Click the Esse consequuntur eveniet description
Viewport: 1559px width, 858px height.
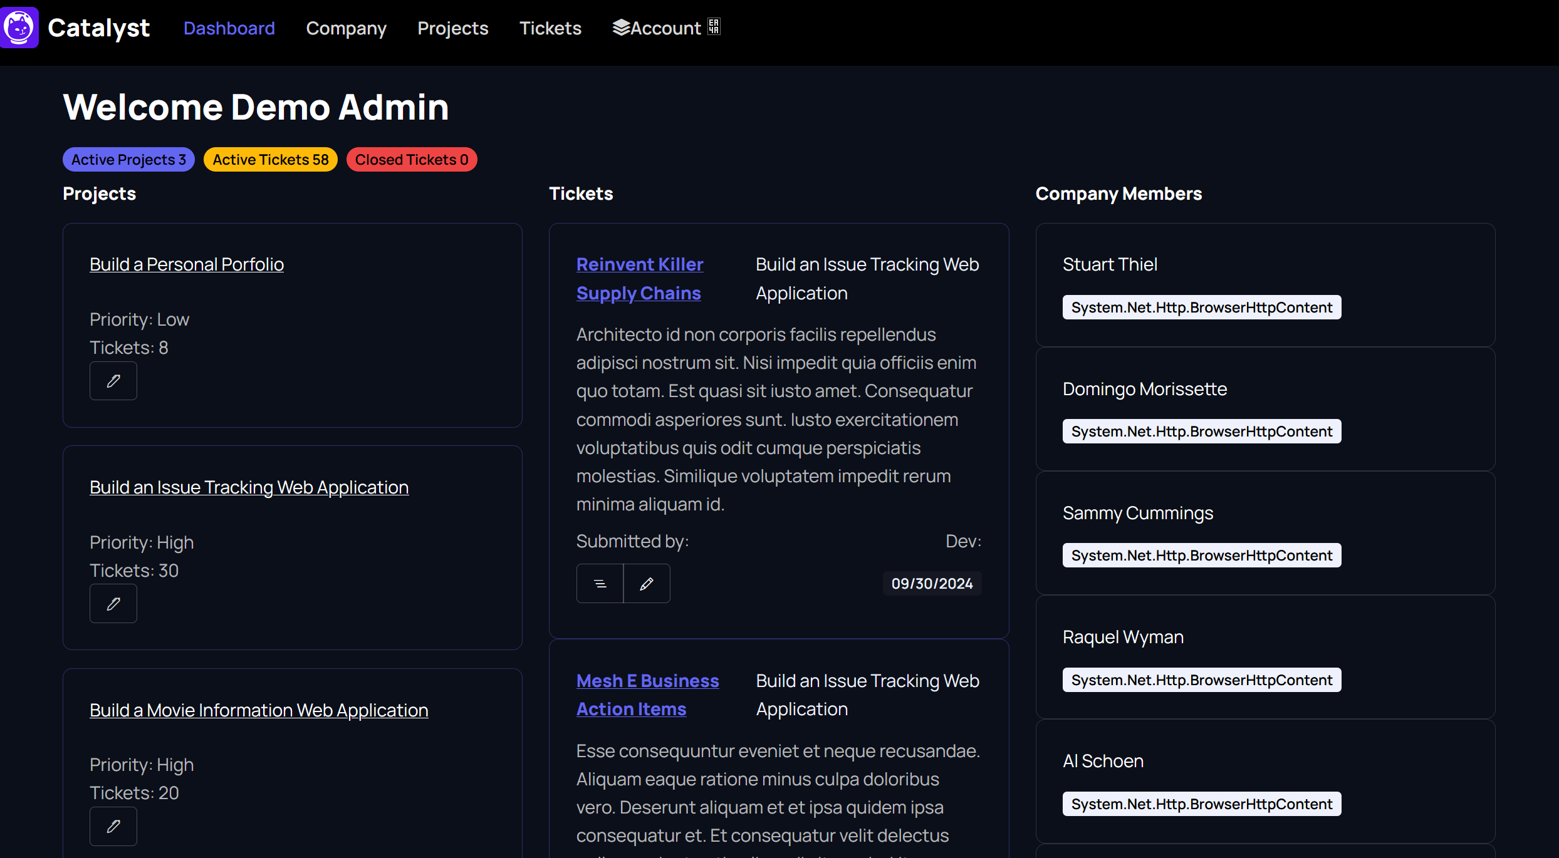[778, 798]
